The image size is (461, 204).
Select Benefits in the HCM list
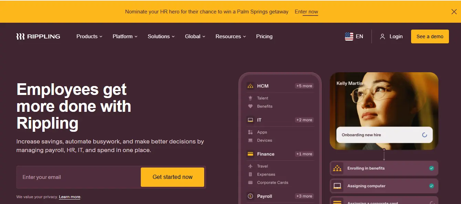point(265,106)
